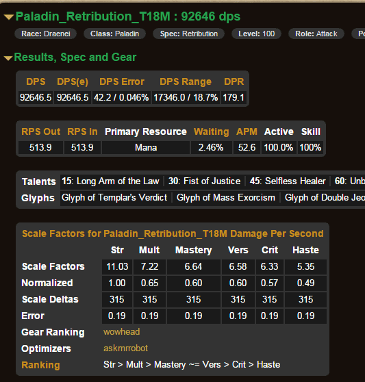Click the Glyph of Templar's Verdict entry
The image size is (365, 382).
(x=114, y=198)
